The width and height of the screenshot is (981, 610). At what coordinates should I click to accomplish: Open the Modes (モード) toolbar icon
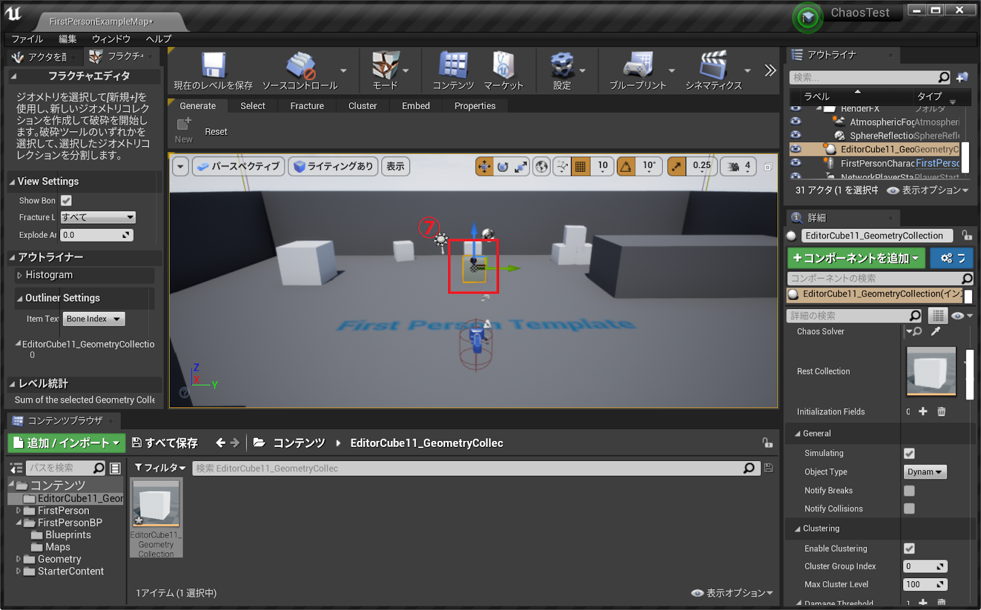click(x=386, y=66)
